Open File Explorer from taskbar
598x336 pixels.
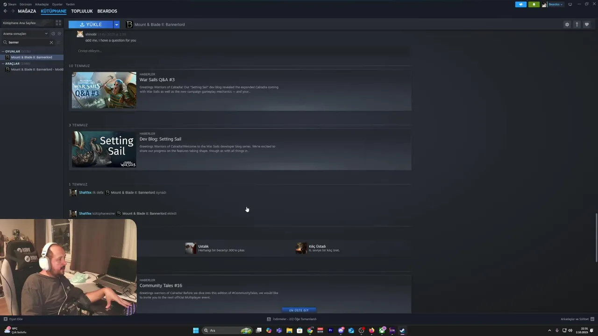pyautogui.click(x=289, y=330)
